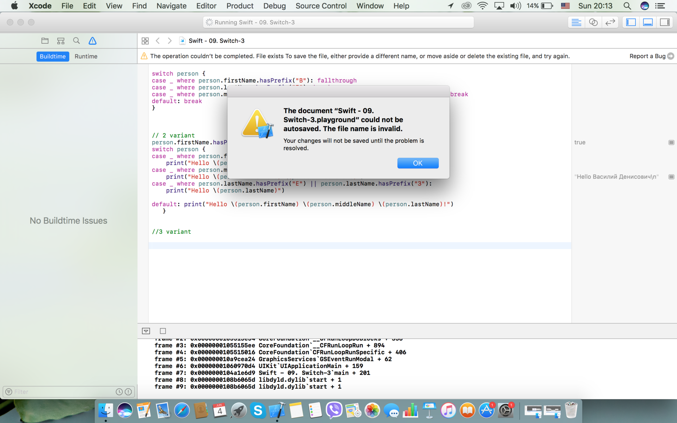Open Viber from the Dock
The height and width of the screenshot is (423, 677).
(334, 410)
